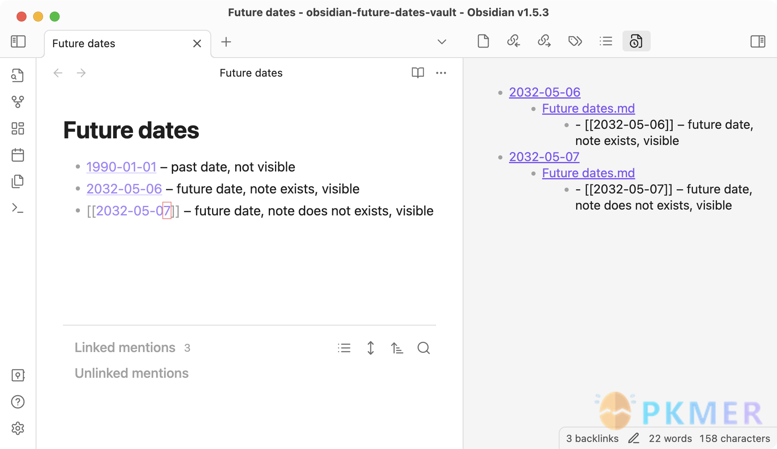
Task: Show backlinks search filter
Action: point(424,348)
